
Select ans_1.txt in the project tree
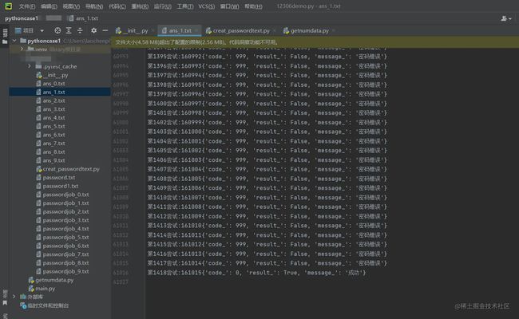click(x=53, y=92)
